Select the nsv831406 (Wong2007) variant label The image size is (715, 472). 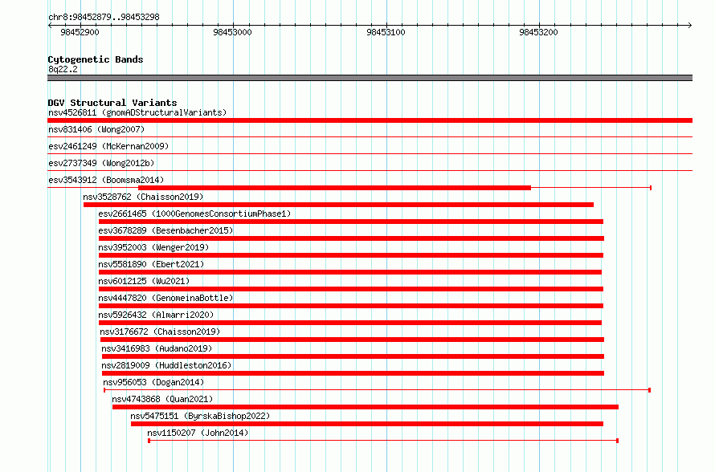coord(96,129)
